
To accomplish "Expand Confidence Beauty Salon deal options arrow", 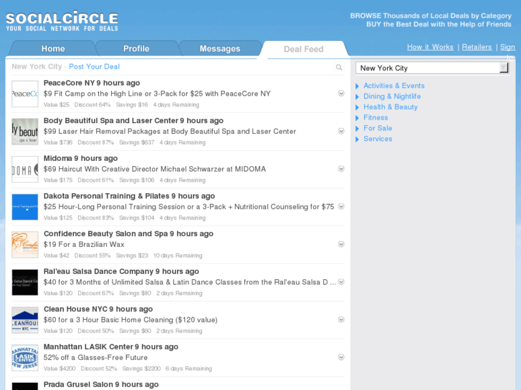I will click(341, 244).
